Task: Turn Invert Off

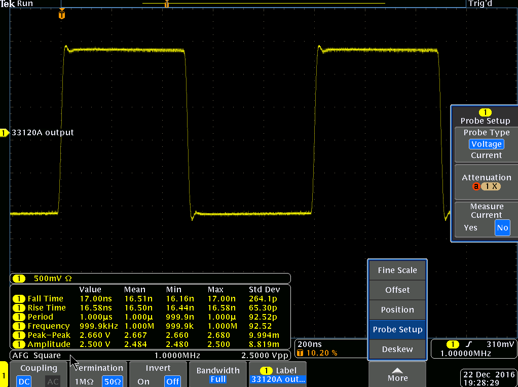Action: [x=172, y=381]
